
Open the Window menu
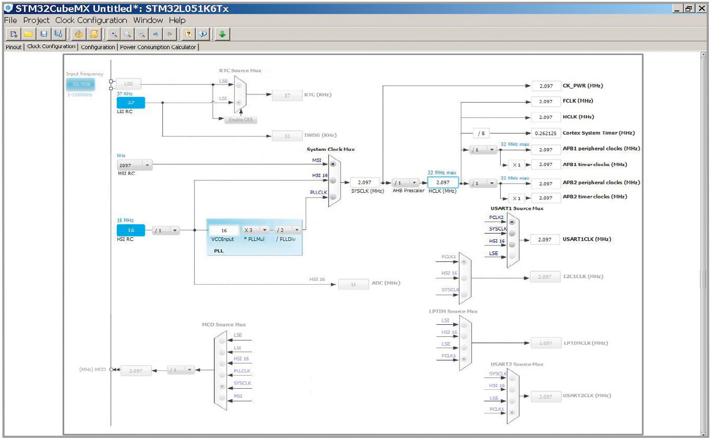coord(148,20)
